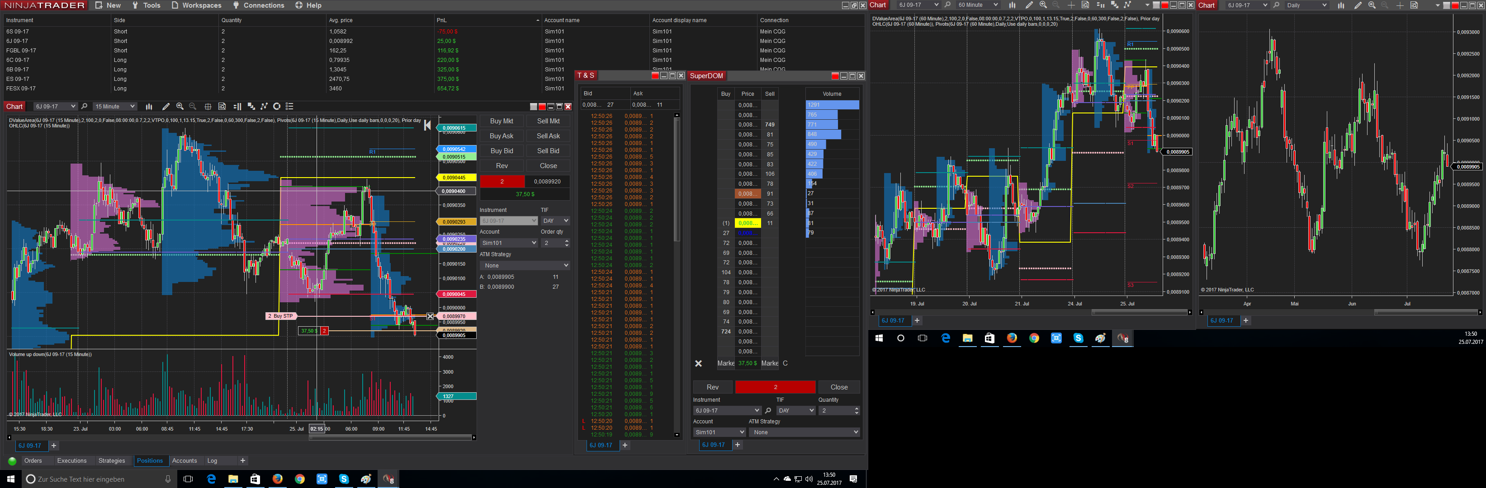Open the 60 Minute interval dropdown

tap(977, 5)
